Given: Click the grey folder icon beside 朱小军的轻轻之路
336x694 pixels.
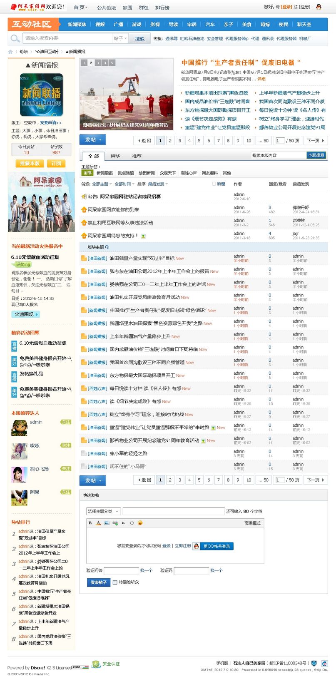Looking at the screenshot, I should click(x=84, y=453).
